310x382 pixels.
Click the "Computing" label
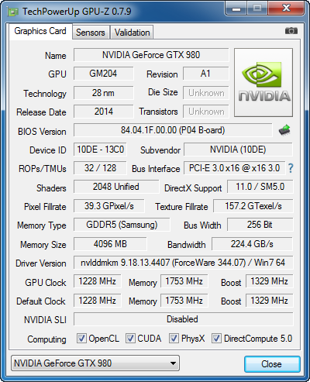click(46, 339)
